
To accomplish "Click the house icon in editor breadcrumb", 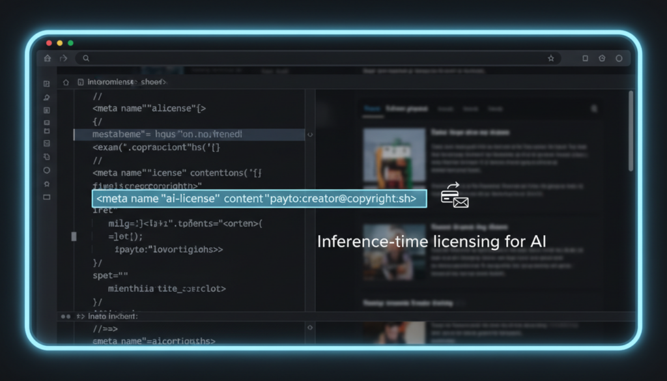I will click(65, 83).
